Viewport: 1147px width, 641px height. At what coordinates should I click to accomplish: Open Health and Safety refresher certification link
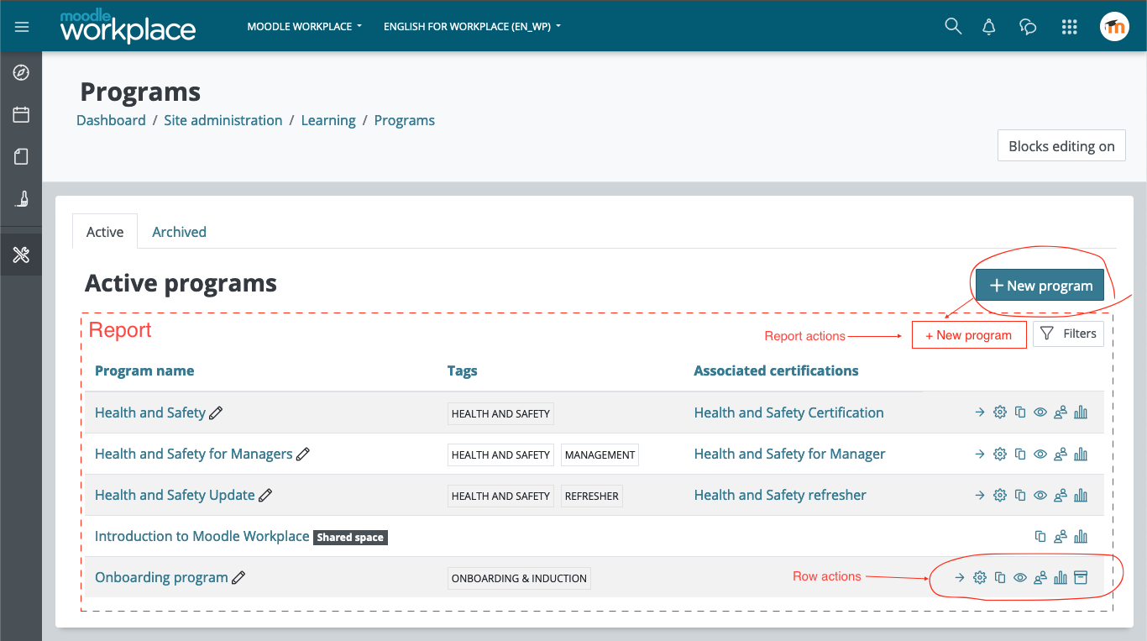(780, 495)
